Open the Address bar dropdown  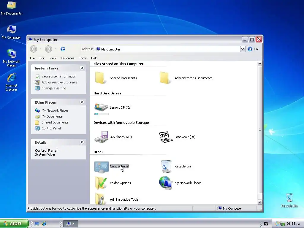point(243,49)
